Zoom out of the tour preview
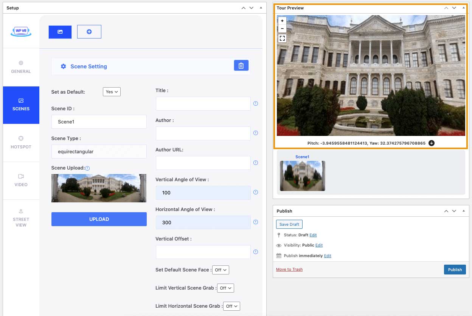The height and width of the screenshot is (316, 472). pos(282,29)
